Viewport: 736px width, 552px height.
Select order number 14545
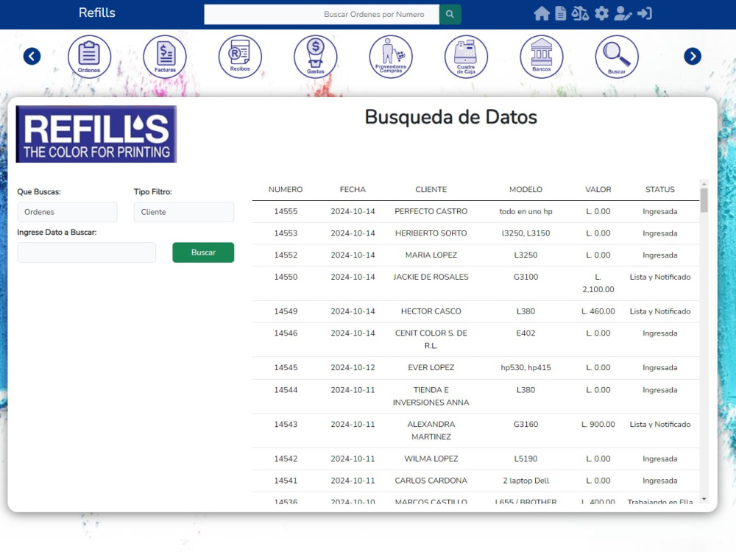point(286,367)
